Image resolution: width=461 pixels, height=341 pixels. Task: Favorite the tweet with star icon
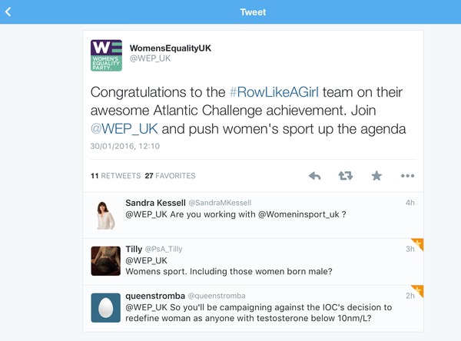tap(376, 176)
